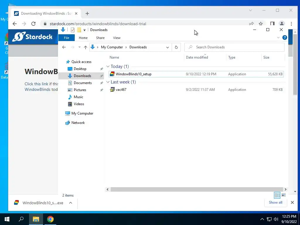Open the recent locations dropdown arrow in Explorer

[79, 47]
